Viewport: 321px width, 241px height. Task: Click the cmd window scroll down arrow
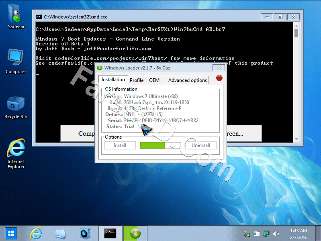pyautogui.click(x=296, y=139)
